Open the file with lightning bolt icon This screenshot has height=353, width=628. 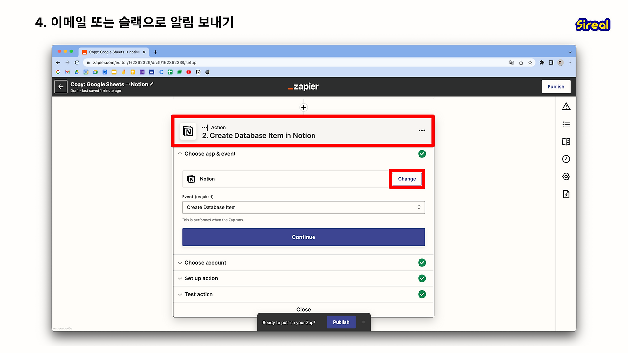click(x=566, y=194)
